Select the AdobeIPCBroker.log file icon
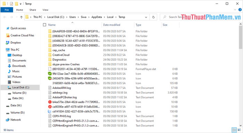This screenshot has height=133, width=243. [50, 97]
